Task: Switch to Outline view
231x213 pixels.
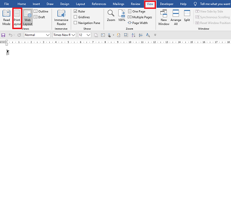Action: [x=41, y=11]
